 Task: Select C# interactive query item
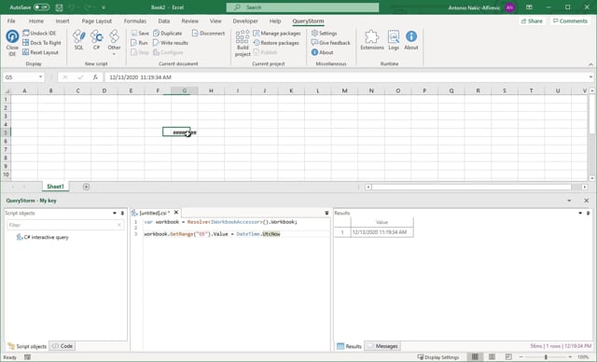point(43,237)
